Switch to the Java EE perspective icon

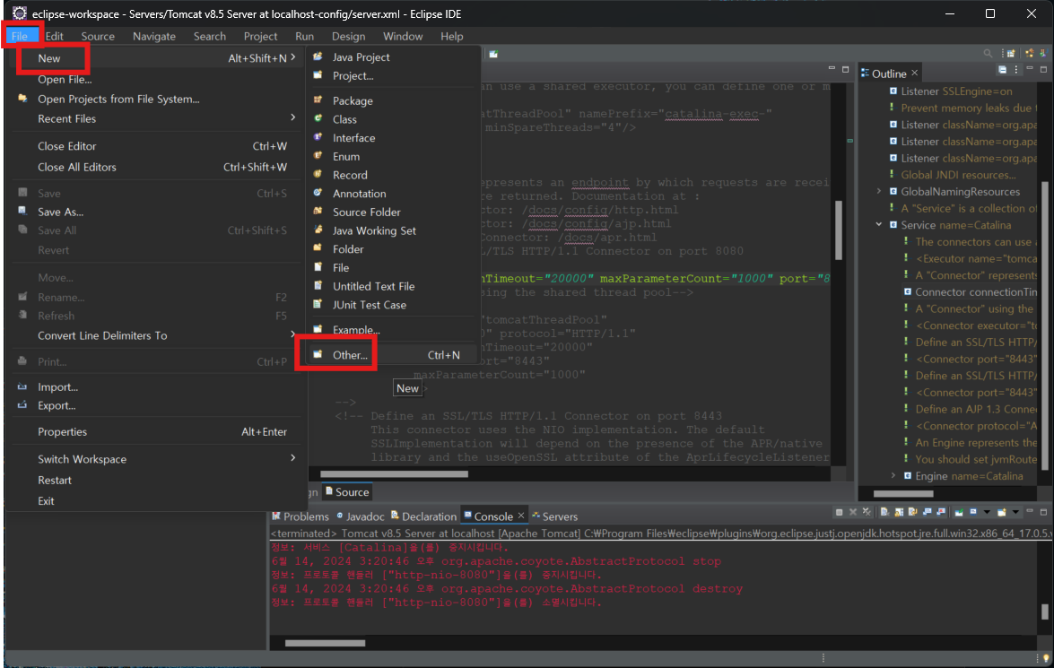coord(1029,53)
